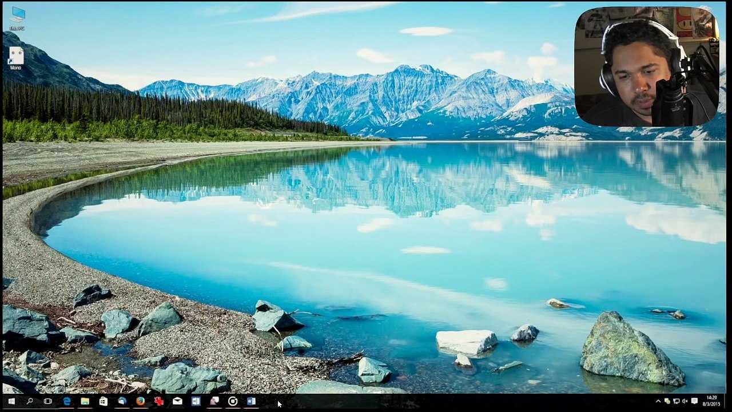
Task: Select the Mono file on desktop
Action: coord(16,58)
